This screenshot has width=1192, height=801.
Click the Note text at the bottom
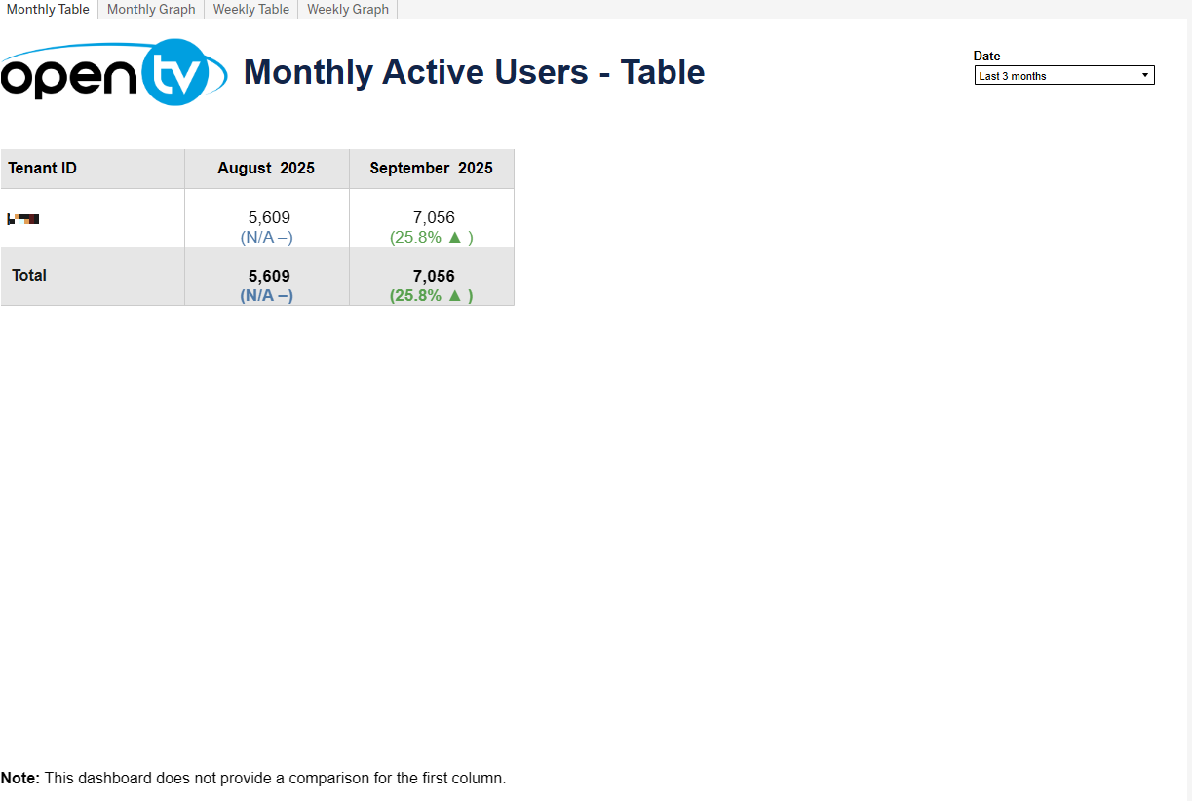tap(253, 779)
